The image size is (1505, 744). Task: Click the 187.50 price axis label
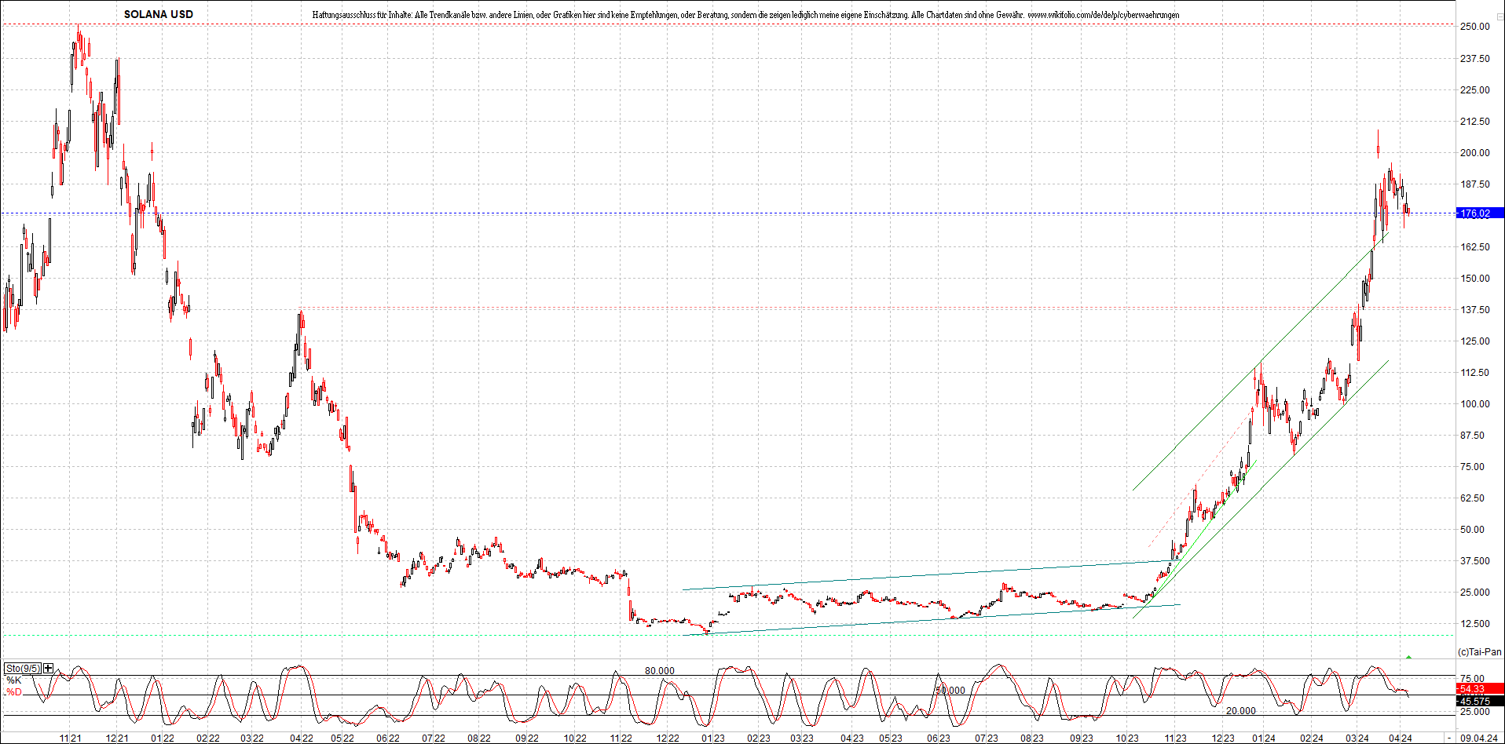[x=1474, y=184]
